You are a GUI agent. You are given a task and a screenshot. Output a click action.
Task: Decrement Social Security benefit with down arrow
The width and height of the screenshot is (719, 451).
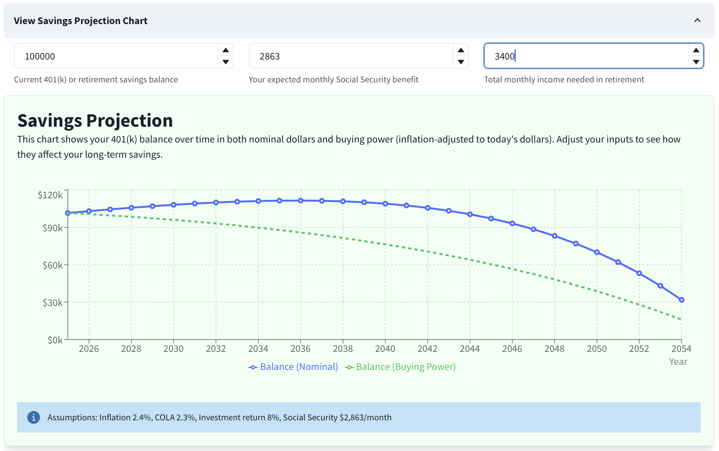461,62
